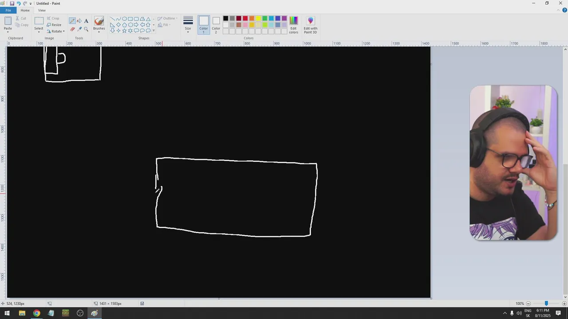Switch to the Home ribbon tab
Viewport: 568px width, 319px height.
25,10
